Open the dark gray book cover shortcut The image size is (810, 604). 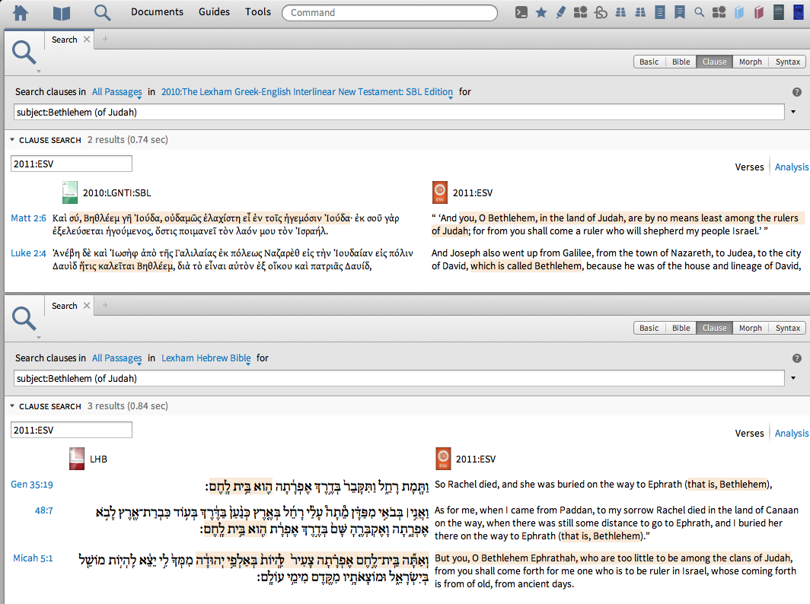[779, 12]
